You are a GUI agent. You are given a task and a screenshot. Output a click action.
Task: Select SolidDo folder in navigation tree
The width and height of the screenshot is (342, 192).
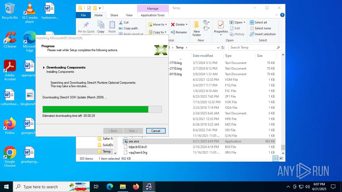click(105, 145)
